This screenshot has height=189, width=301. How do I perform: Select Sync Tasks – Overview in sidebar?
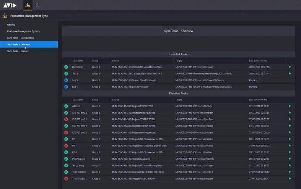tap(29, 44)
